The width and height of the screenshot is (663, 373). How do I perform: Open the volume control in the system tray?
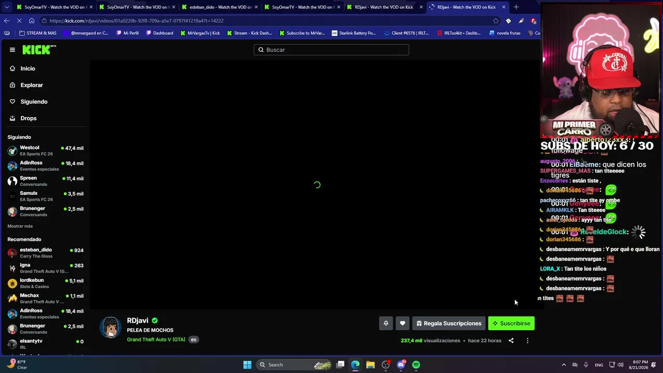pos(621,365)
